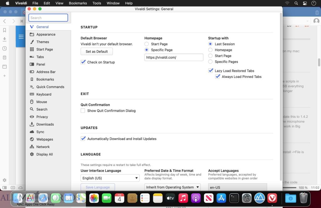Image resolution: width=321 pixels, height=208 pixels.
Task: Choose Specific Pages startup option
Action: click(x=210, y=62)
